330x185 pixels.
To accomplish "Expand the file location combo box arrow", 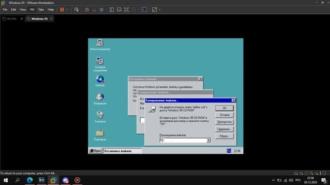I will tap(208, 140).
